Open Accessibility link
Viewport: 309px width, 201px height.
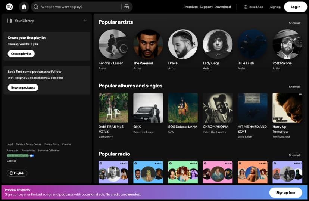[x=28, y=151]
